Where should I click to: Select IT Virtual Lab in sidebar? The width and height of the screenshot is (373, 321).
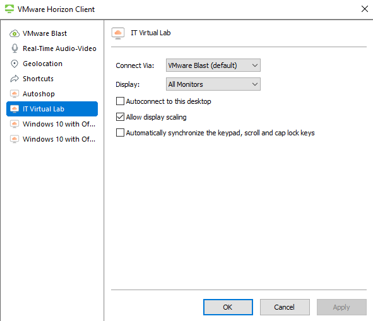click(x=52, y=109)
